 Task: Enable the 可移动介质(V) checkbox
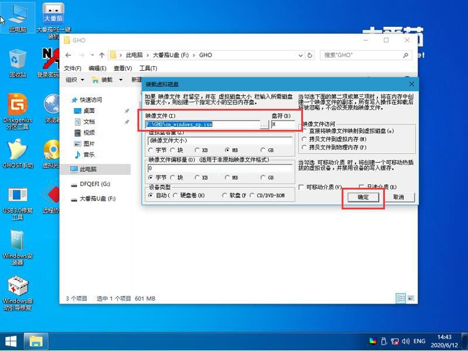[x=301, y=185]
